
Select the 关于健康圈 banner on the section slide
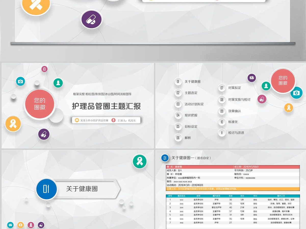(87, 189)
